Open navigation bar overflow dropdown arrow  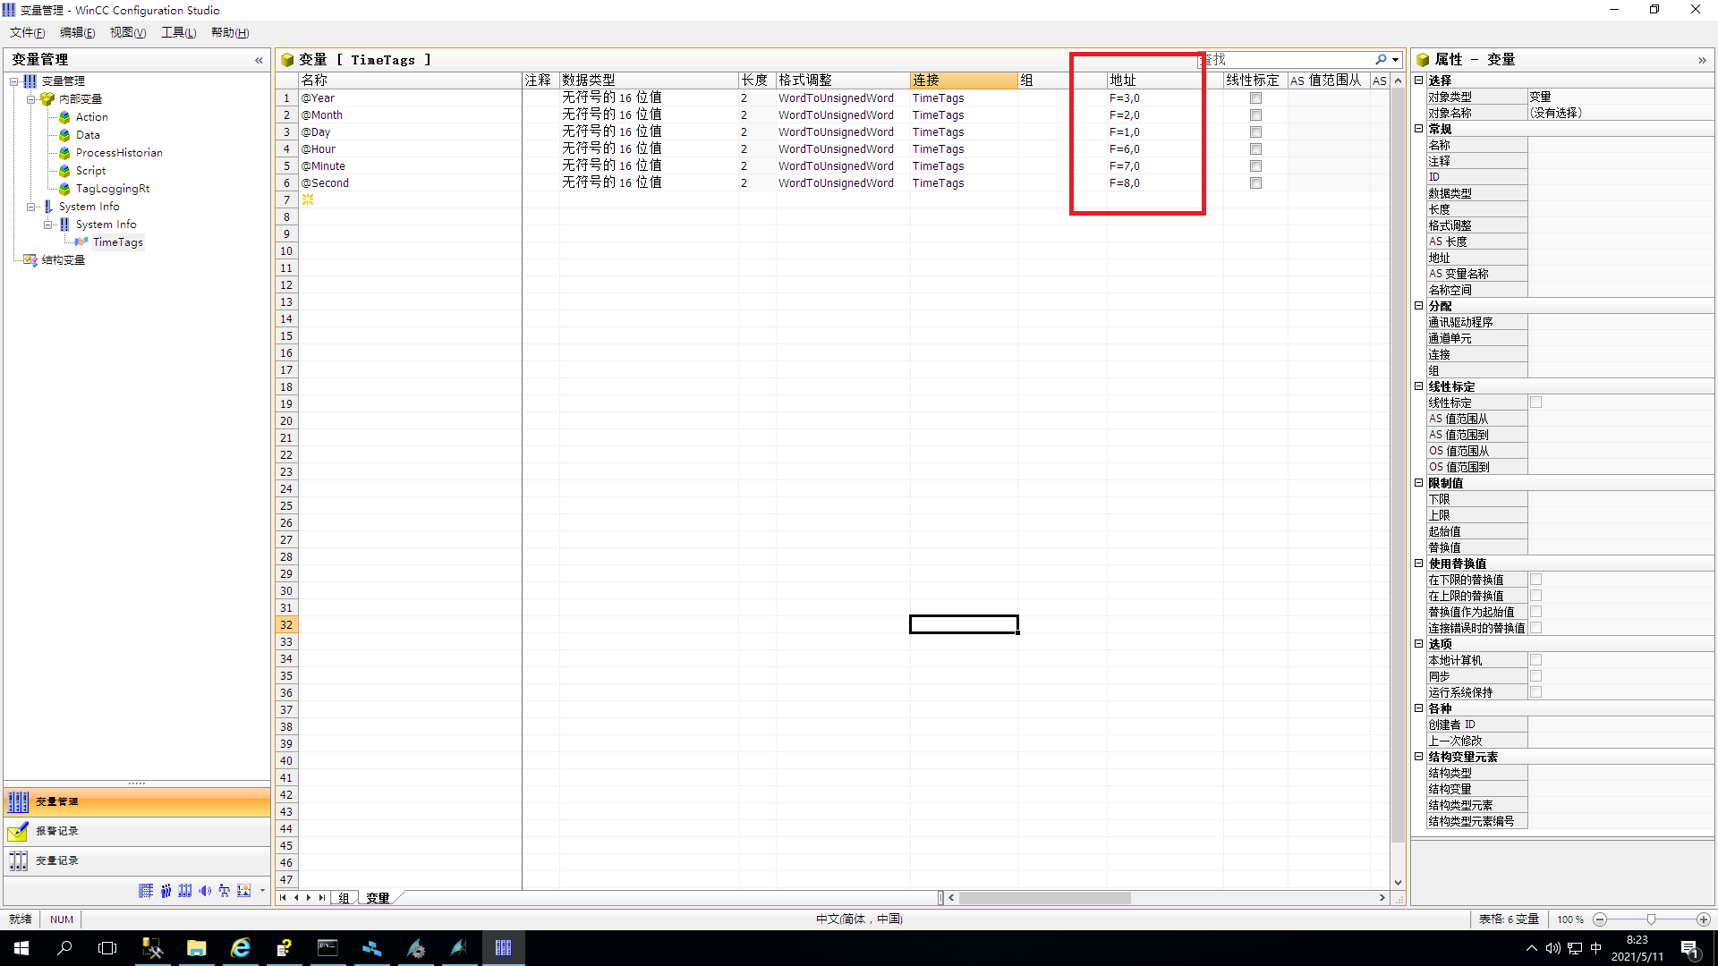(262, 891)
